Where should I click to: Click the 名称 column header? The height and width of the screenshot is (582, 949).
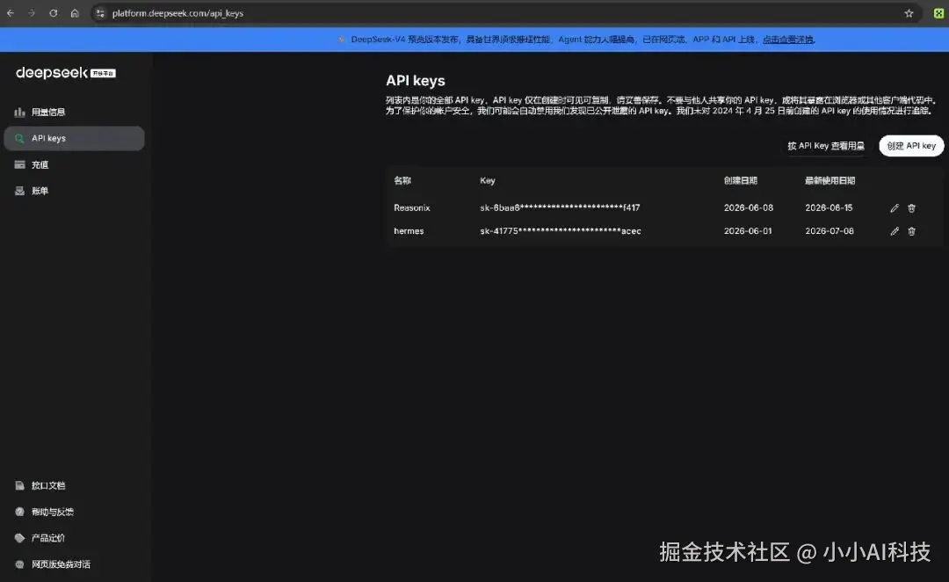402,180
